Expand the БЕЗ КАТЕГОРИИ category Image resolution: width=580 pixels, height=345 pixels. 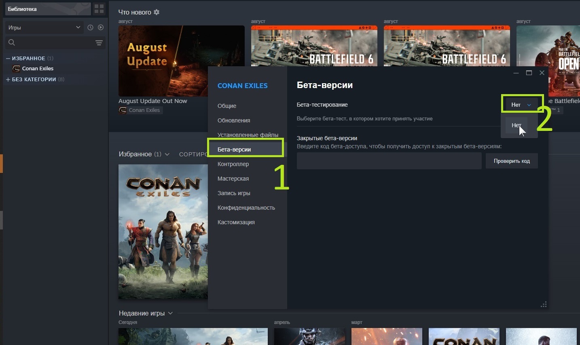pos(8,79)
